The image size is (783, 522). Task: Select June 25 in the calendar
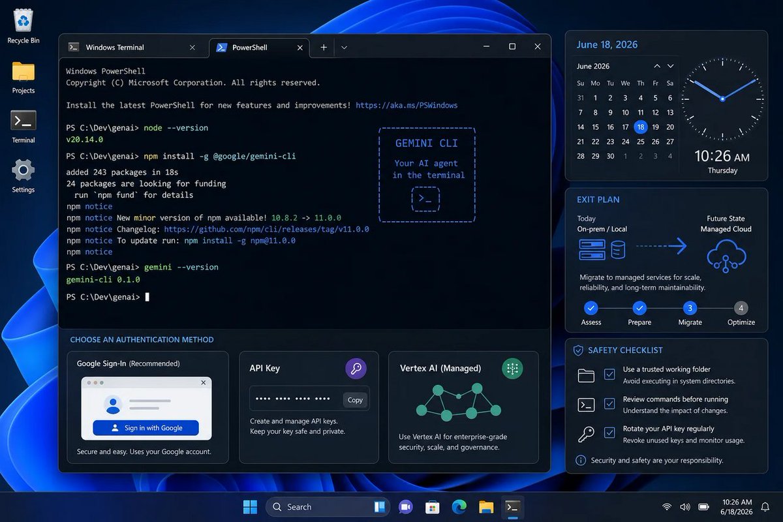(x=641, y=142)
